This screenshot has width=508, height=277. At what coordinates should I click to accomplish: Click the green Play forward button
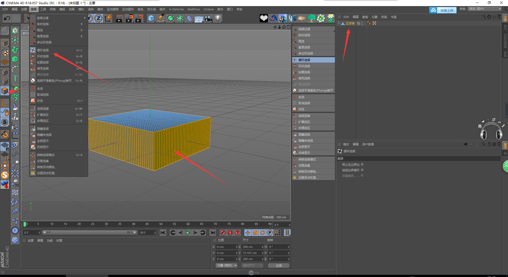[x=188, y=233]
